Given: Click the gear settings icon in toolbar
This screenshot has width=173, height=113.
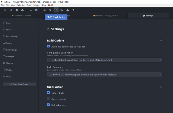Looking at the screenshot, I should pos(50,10).
